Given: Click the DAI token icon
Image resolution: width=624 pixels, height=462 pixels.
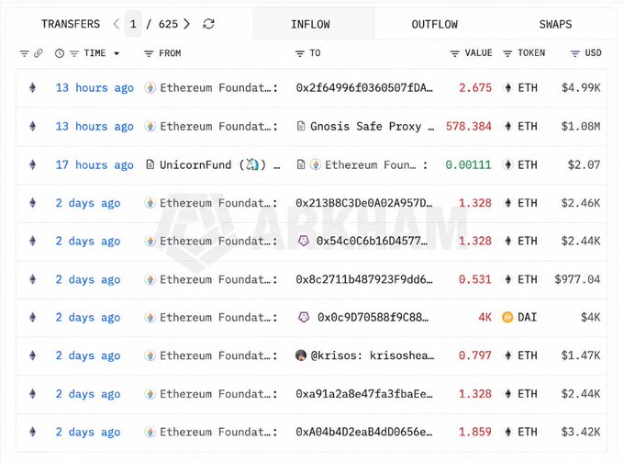Looking at the screenshot, I should [507, 318].
